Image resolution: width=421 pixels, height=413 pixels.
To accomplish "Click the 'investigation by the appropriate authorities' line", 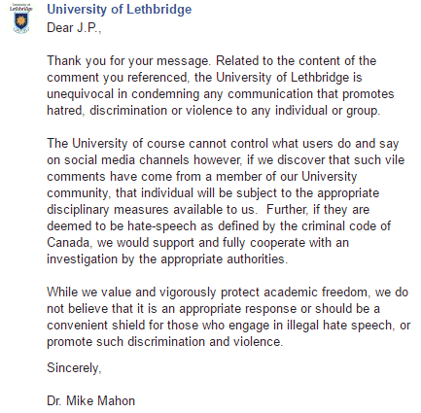I will pos(167,259).
